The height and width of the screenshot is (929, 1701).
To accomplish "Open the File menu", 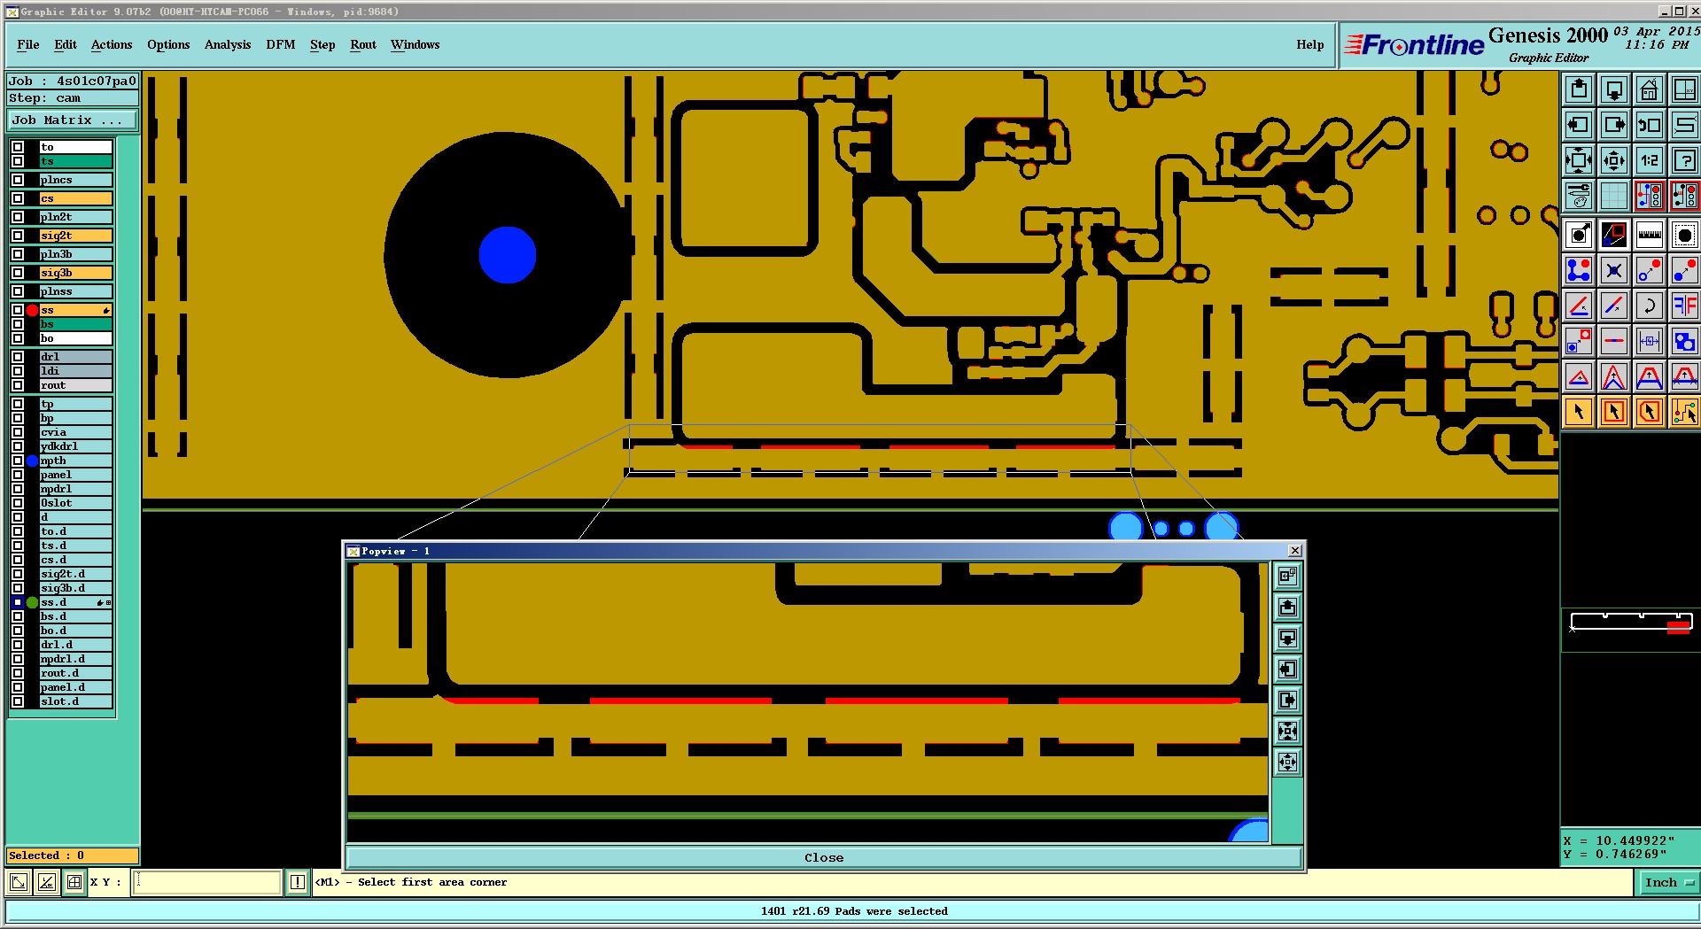I will (x=28, y=45).
